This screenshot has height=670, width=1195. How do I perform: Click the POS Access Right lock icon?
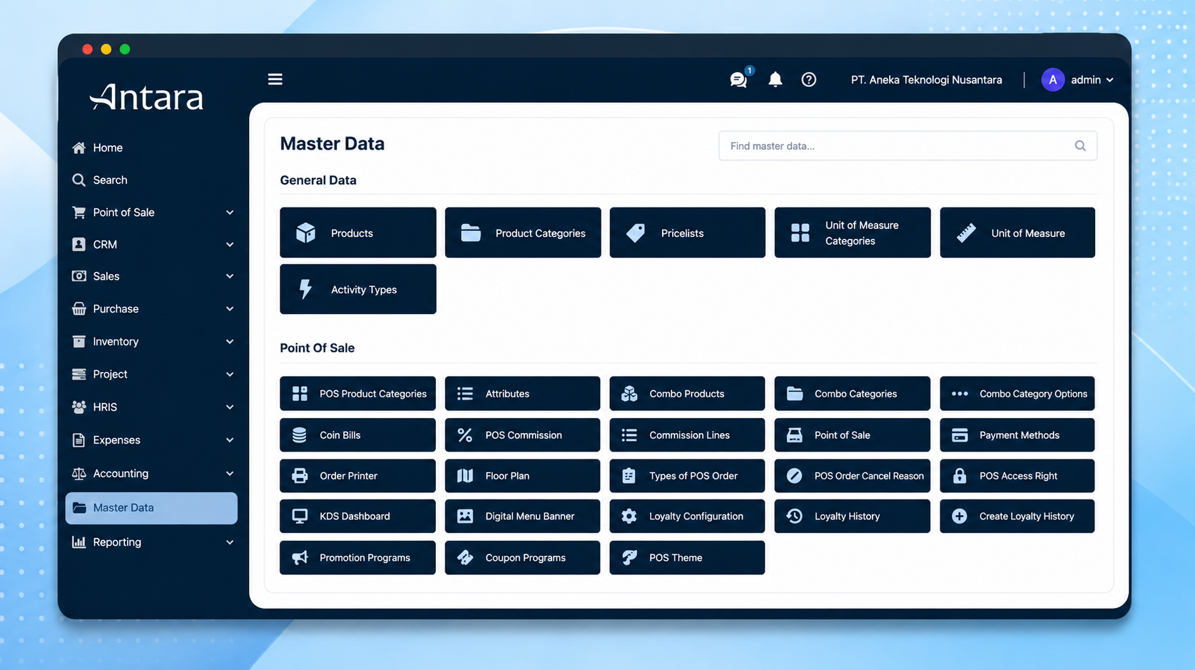[x=960, y=476]
